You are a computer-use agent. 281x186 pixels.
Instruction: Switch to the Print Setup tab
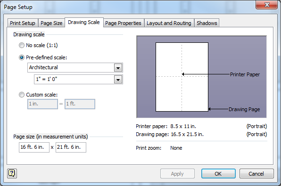23,23
